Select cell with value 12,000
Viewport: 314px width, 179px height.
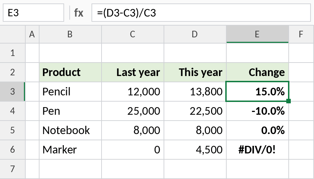133,92
